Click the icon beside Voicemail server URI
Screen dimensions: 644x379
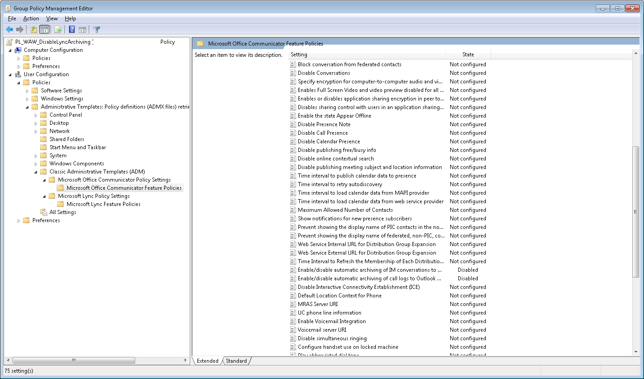point(293,330)
